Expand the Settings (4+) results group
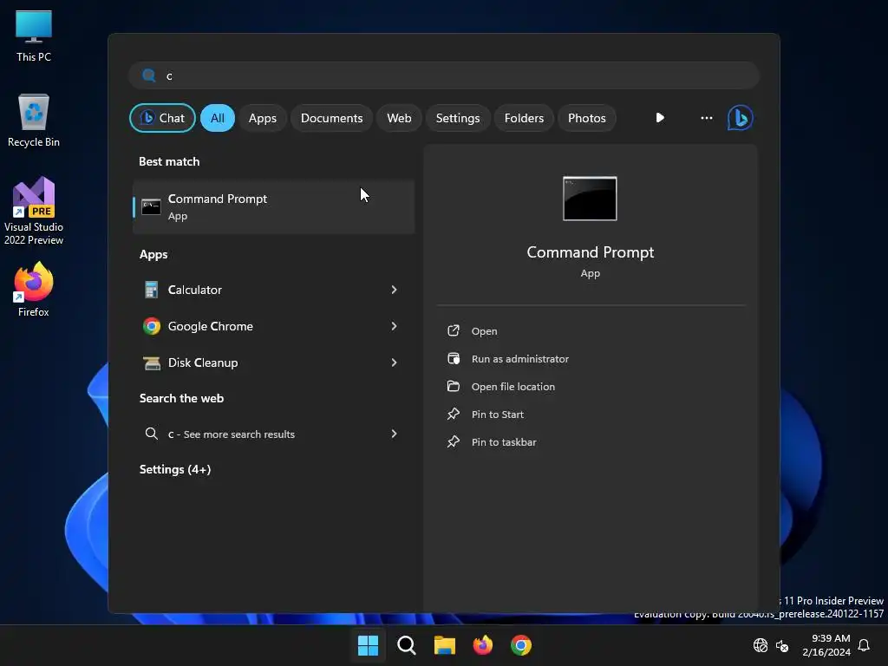 click(175, 469)
